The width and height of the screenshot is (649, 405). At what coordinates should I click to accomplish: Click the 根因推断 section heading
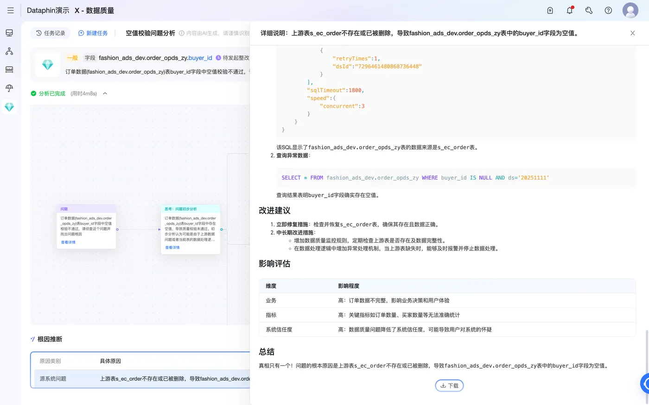pos(50,339)
